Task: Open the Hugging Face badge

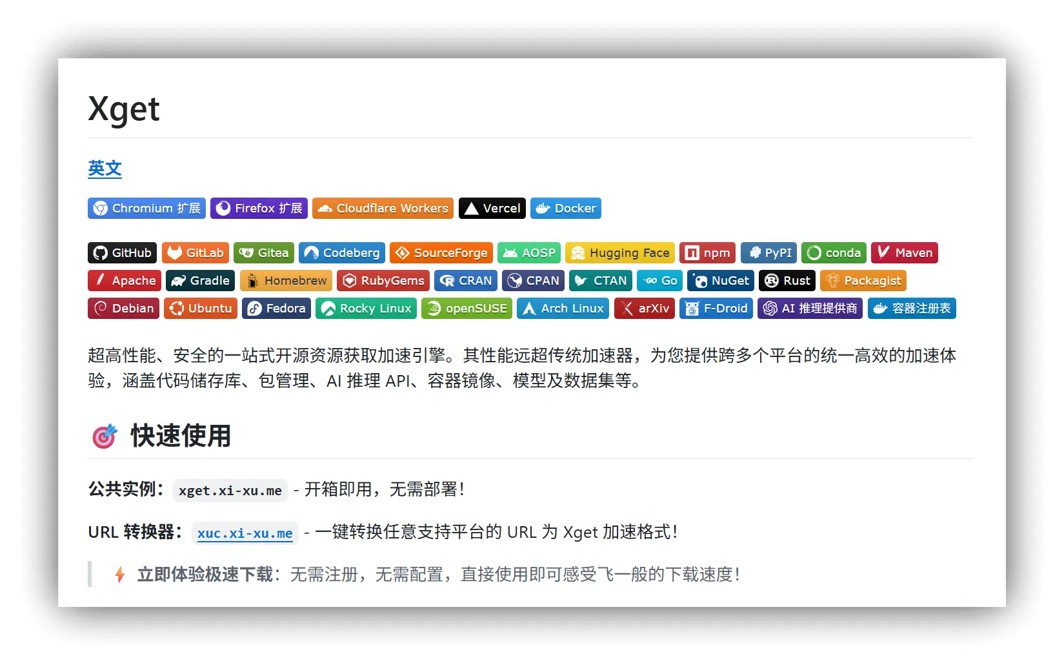Action: click(x=620, y=253)
